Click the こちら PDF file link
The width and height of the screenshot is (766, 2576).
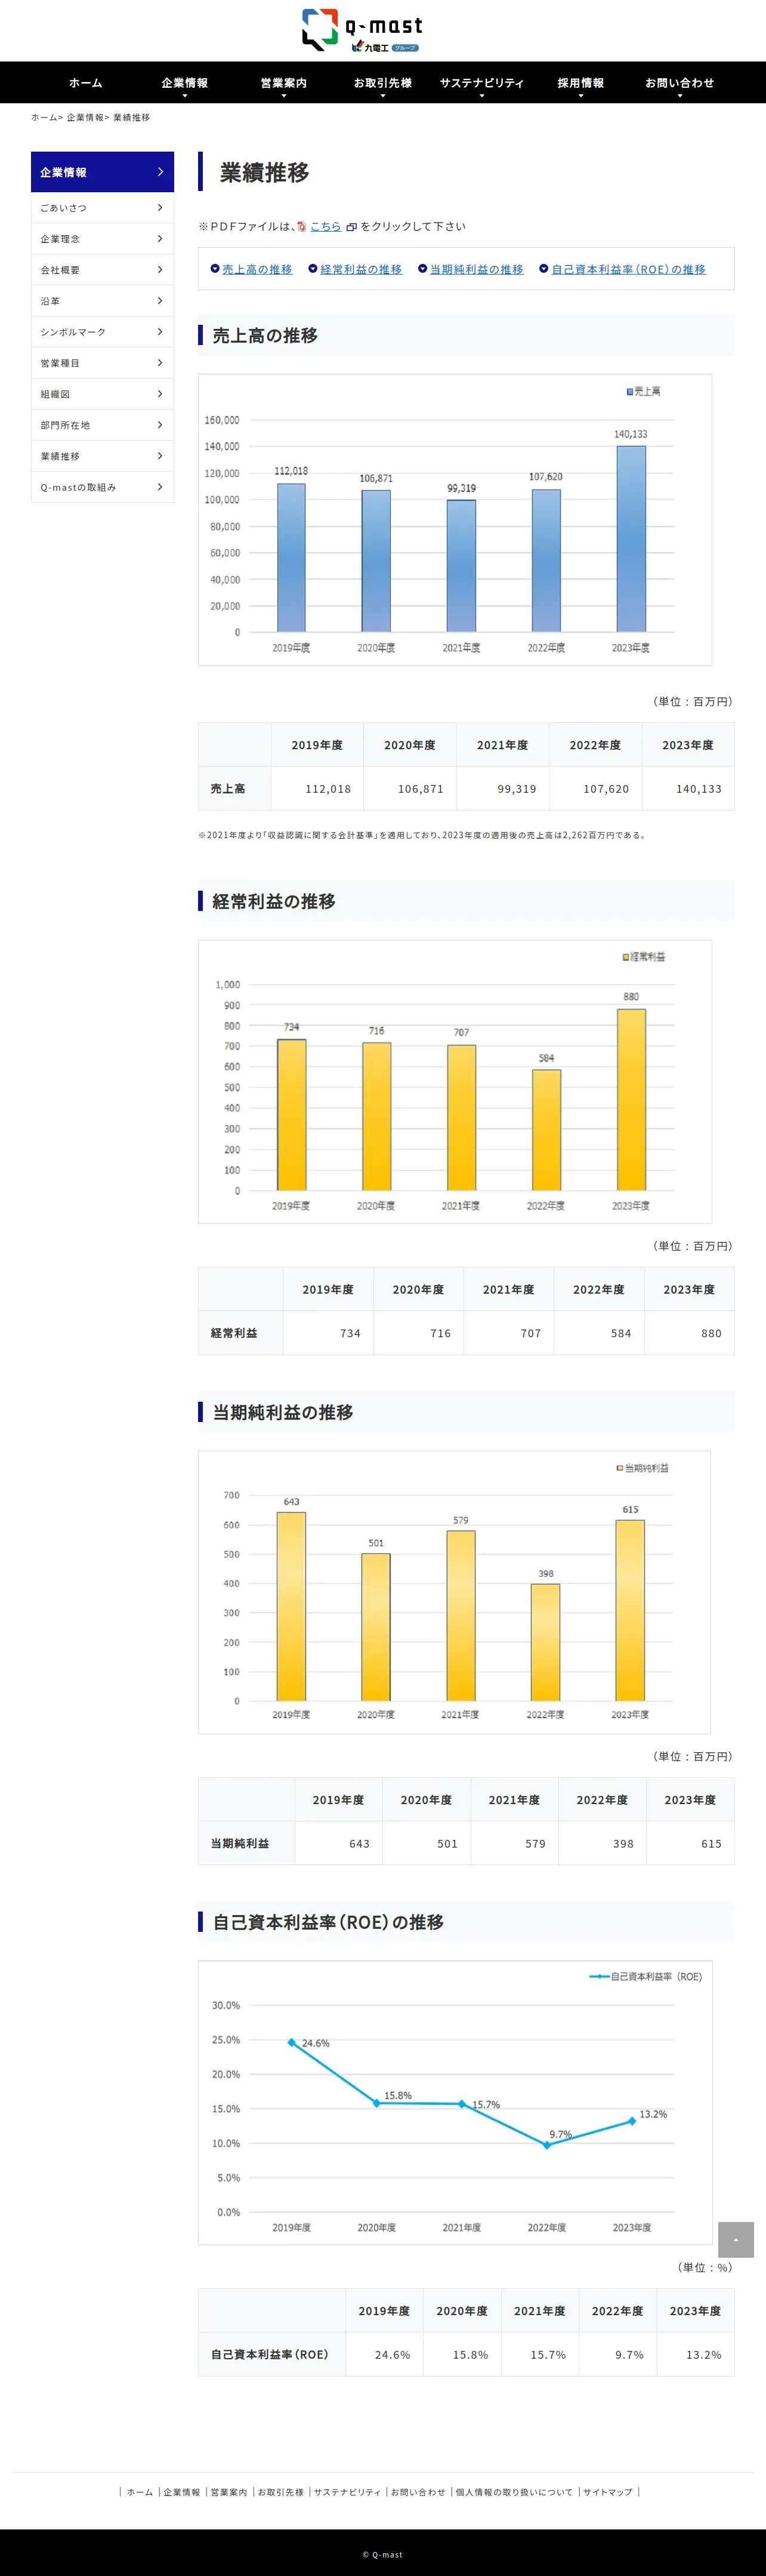[x=326, y=227]
